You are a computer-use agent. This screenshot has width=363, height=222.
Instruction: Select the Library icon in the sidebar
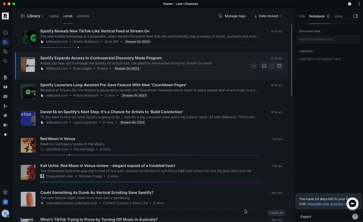5,42
